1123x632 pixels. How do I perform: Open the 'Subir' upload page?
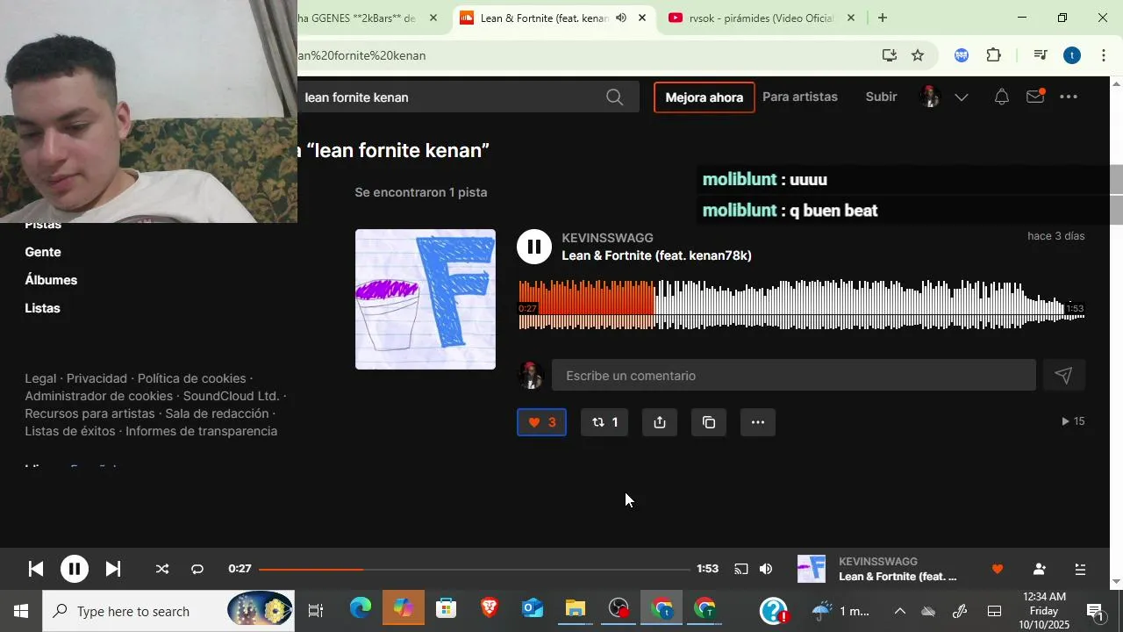(881, 97)
